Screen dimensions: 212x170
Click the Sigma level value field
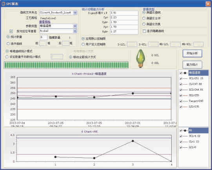(x=124, y=13)
